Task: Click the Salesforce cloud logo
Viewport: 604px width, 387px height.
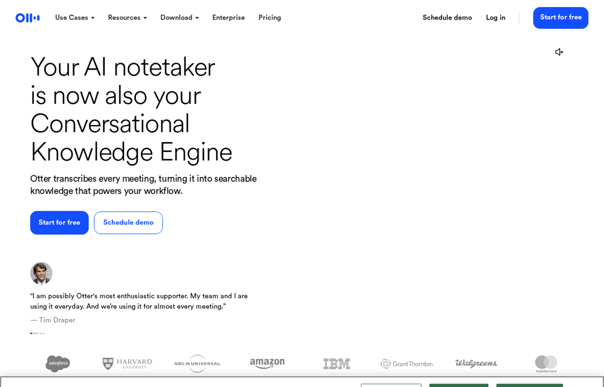Action: (58, 364)
